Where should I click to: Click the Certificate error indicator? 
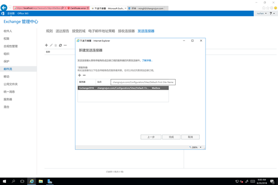77,8
